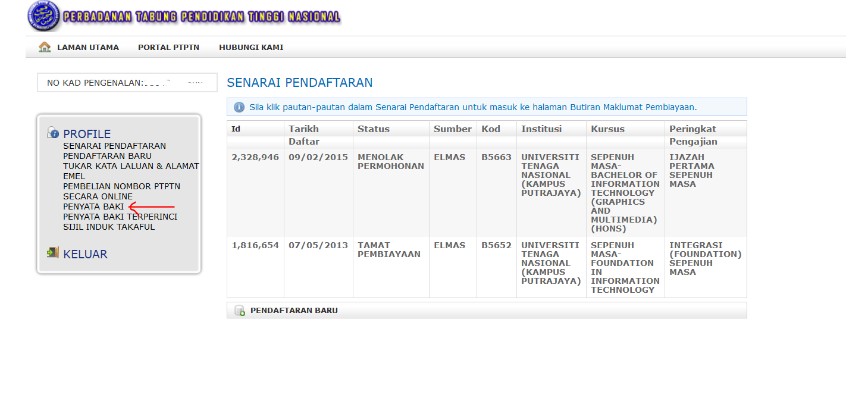The image size is (846, 394).
Task: Open the Penyata Baki link
Action: (93, 207)
